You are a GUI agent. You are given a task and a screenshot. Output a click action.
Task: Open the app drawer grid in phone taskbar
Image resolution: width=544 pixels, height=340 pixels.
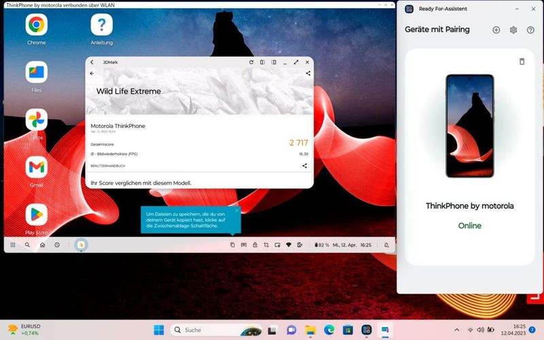point(13,245)
